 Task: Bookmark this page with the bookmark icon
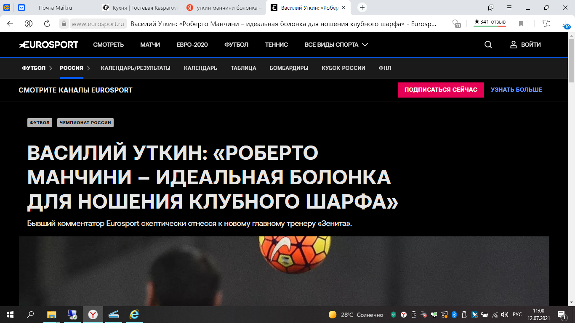(x=521, y=24)
